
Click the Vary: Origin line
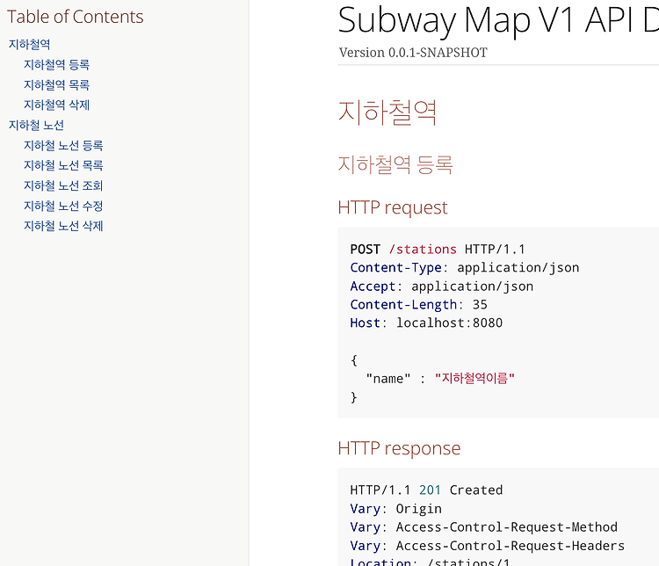click(x=396, y=509)
